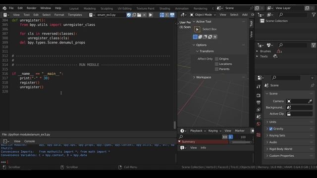This screenshot has height=178, width=317.
Task: Disable the Gravity checkbox
Action: (x=271, y=129)
